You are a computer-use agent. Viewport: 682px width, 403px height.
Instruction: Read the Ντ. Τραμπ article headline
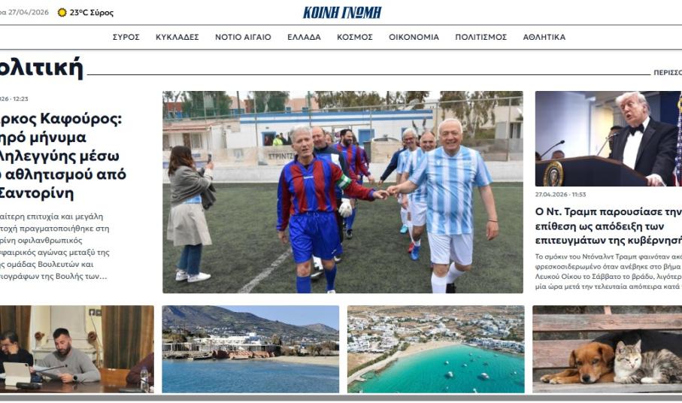click(608, 226)
